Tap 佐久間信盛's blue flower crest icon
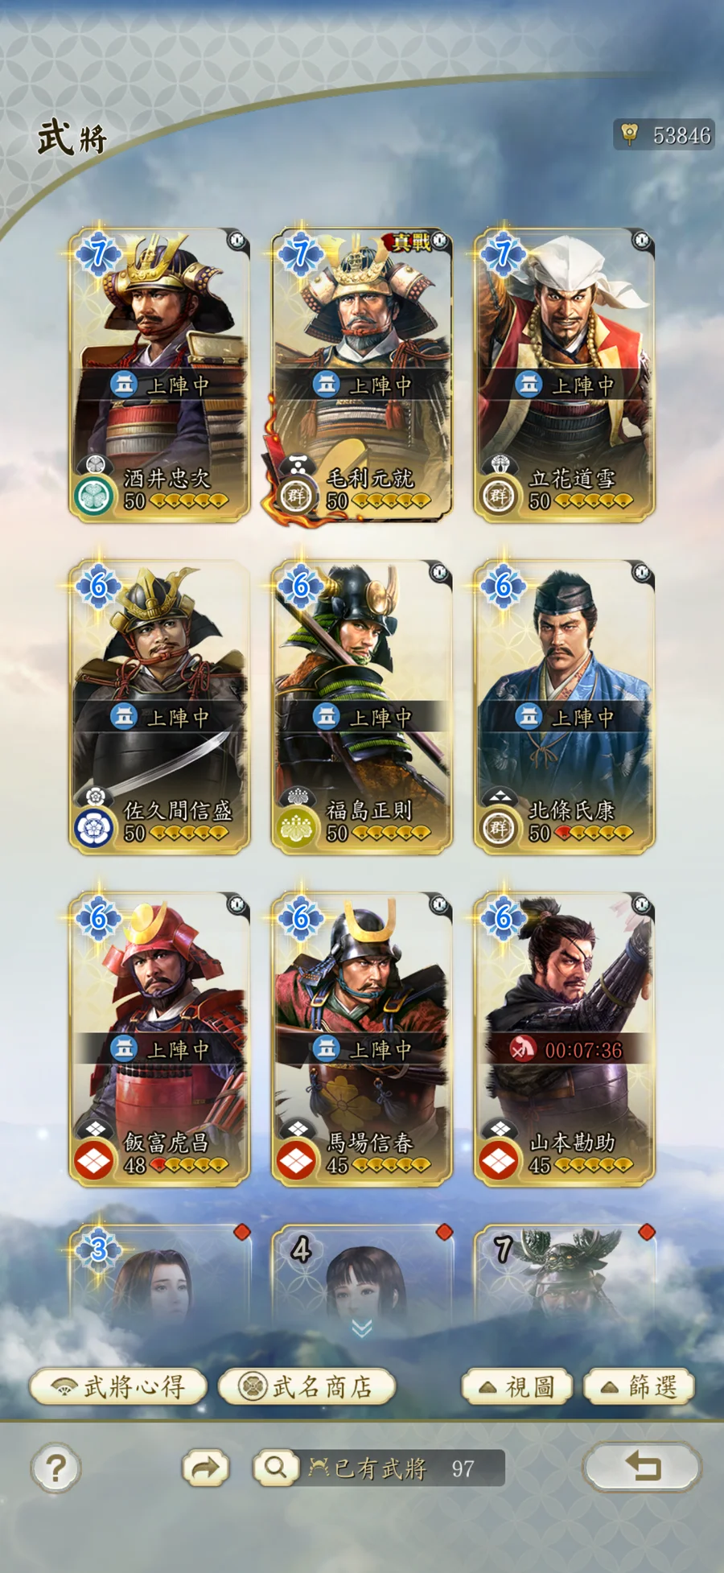 (95, 830)
